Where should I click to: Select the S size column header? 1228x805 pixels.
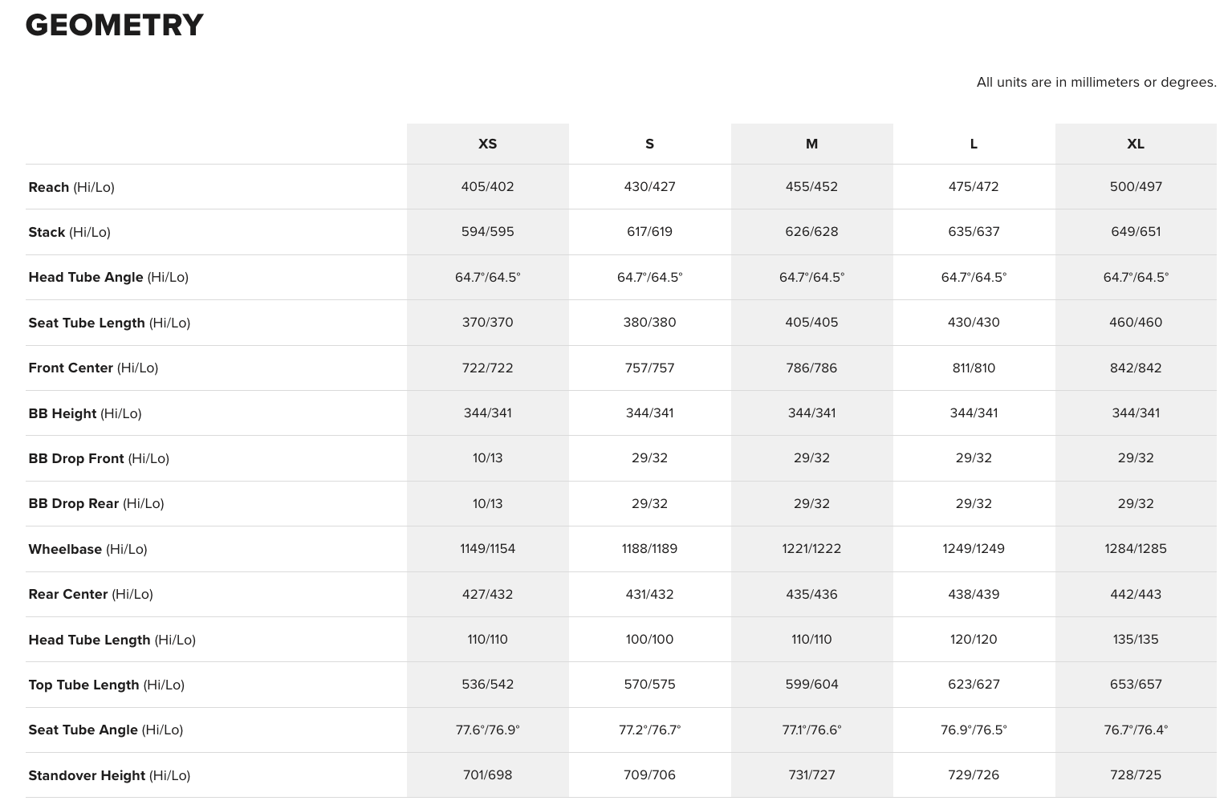(x=649, y=144)
